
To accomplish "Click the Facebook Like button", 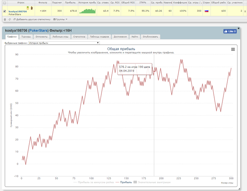I will pyautogui.click(x=230, y=31).
